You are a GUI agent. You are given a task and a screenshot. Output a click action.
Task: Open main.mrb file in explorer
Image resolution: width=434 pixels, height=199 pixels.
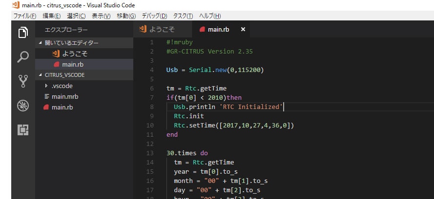pos(84,97)
